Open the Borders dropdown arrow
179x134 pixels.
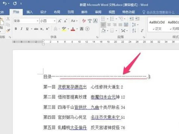tap(116, 31)
